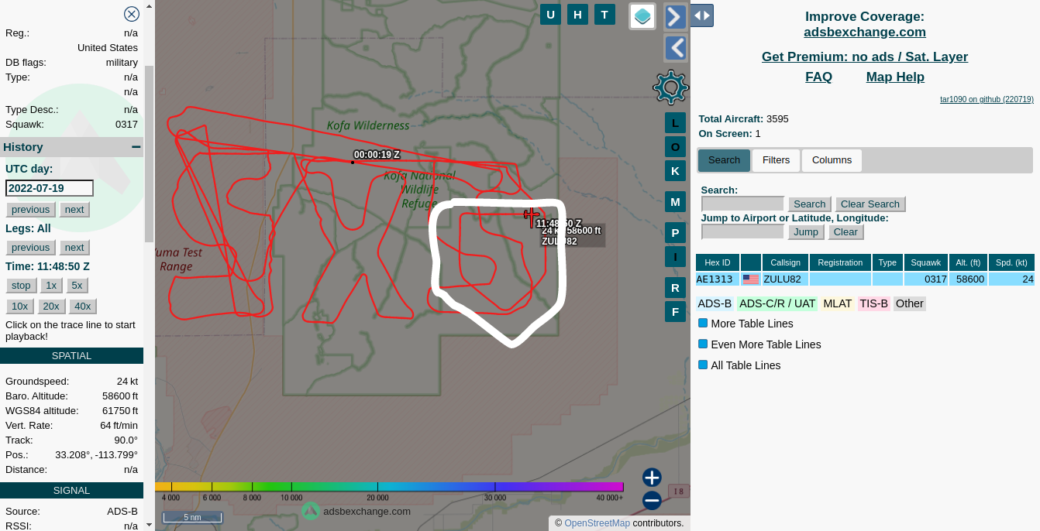
Task: Set playback speed to 40x
Action: coord(83,307)
